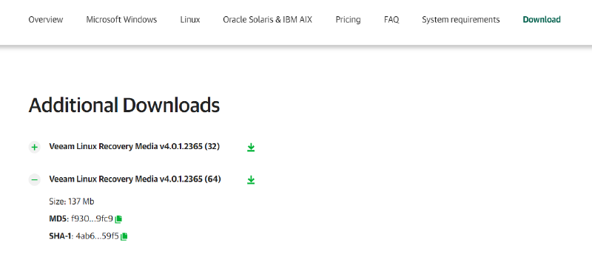Image resolution: width=592 pixels, height=279 pixels.
Task: Click the Additional Downloads heading
Action: pyautogui.click(x=124, y=106)
